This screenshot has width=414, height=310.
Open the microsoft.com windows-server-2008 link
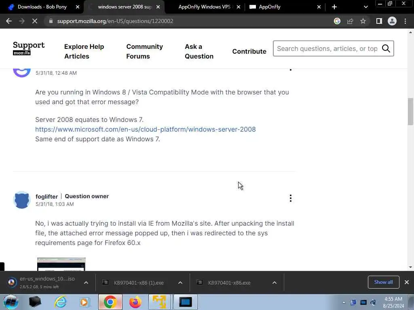(146, 130)
